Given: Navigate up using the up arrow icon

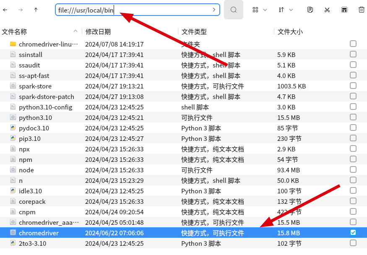Looking at the screenshot, I should pos(36,10).
